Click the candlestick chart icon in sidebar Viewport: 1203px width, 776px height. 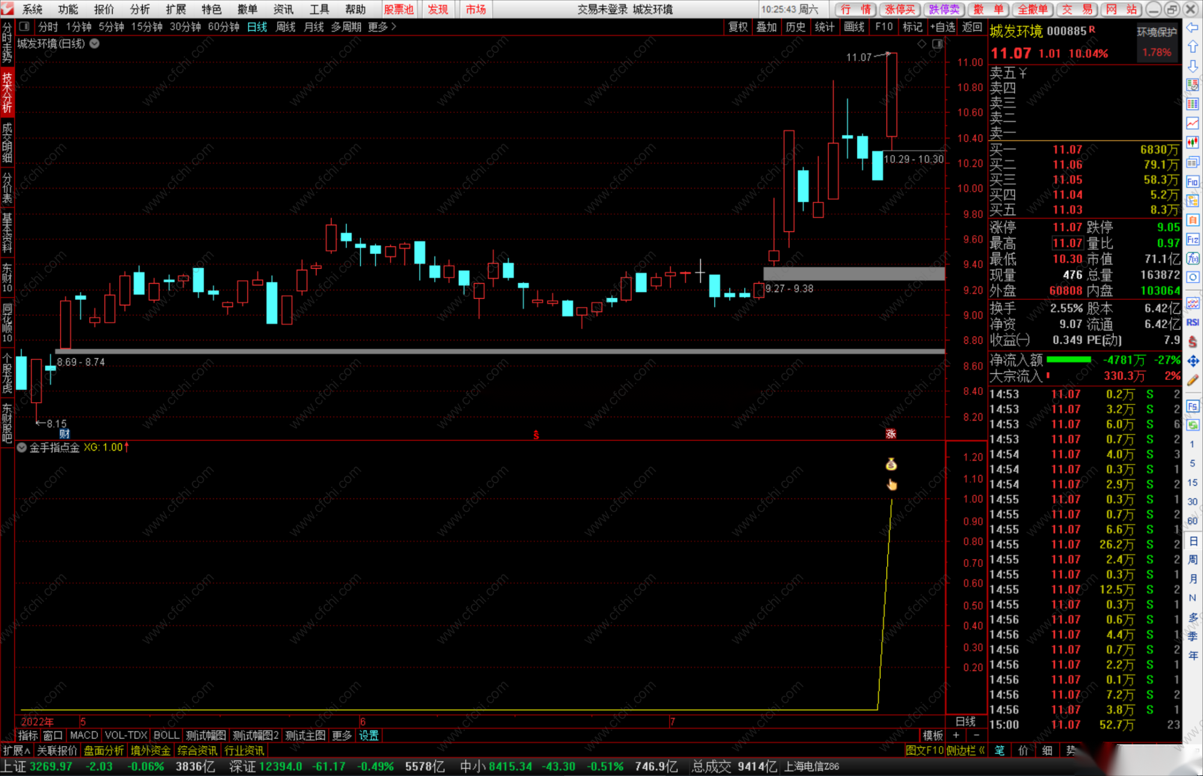click(1192, 142)
